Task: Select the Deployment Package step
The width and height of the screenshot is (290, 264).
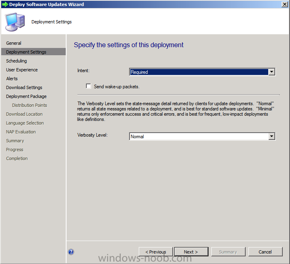Action: pyautogui.click(x=26, y=96)
